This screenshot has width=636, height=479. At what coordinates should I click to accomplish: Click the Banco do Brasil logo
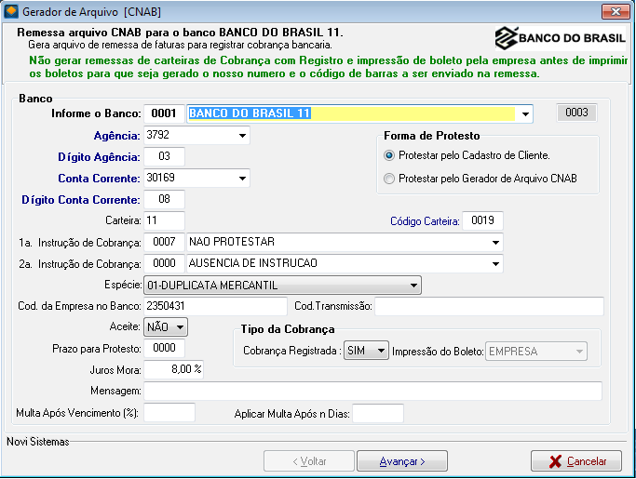pyautogui.click(x=560, y=38)
